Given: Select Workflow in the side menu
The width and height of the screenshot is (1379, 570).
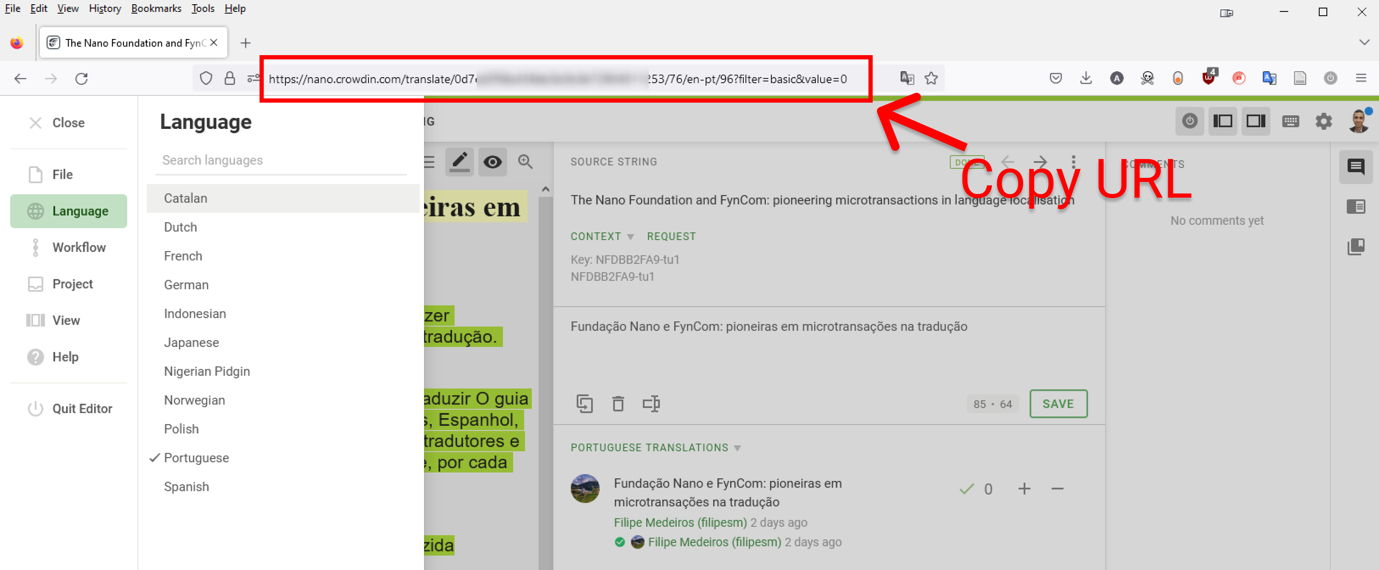Looking at the screenshot, I should coord(68,247).
